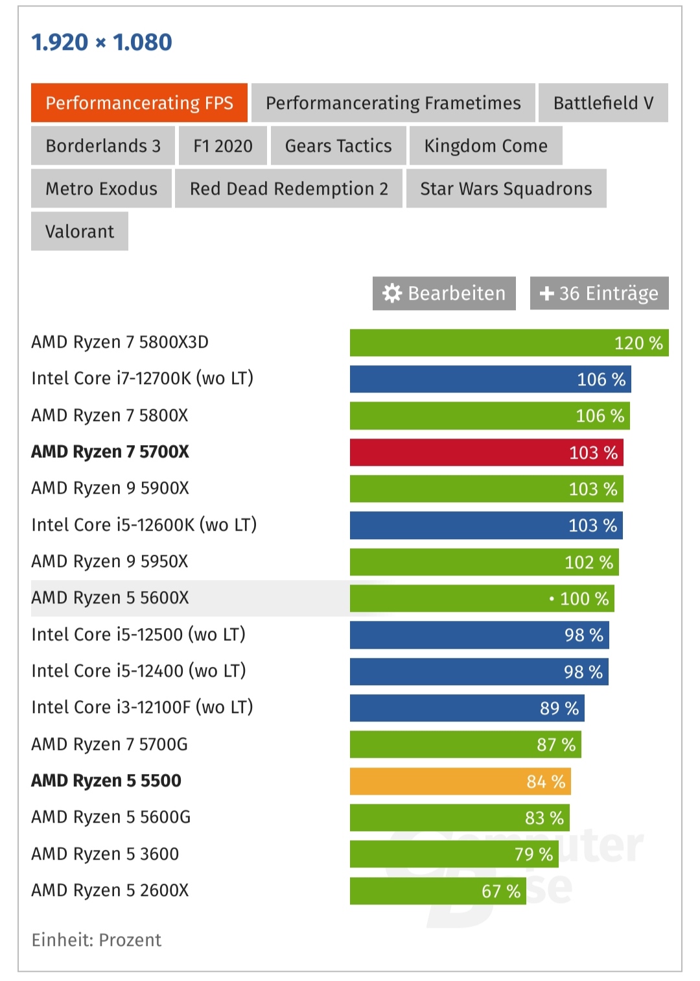
Task: Open the Bearbeiten edit options
Action: click(x=444, y=293)
